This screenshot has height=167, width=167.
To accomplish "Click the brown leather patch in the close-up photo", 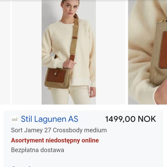I will 163,50.
